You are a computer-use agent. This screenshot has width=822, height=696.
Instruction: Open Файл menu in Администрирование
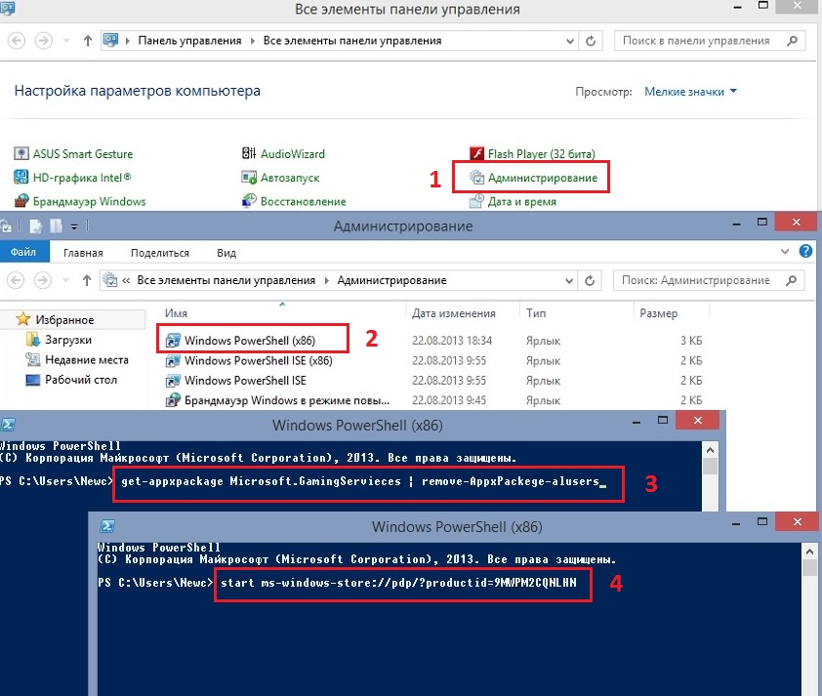23,252
